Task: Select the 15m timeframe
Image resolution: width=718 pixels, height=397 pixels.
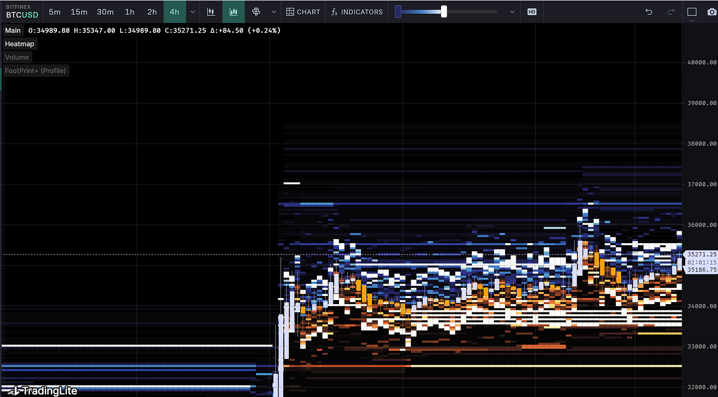Action: pos(79,12)
